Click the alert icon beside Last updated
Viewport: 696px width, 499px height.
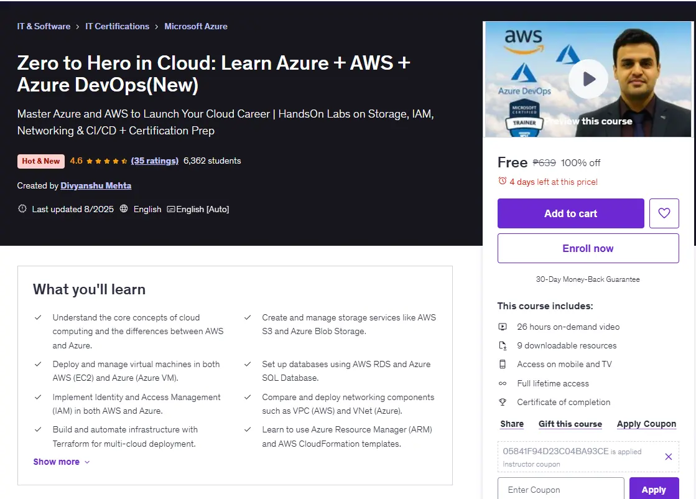point(22,208)
